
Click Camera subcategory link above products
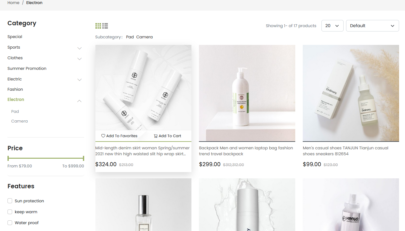point(144,37)
